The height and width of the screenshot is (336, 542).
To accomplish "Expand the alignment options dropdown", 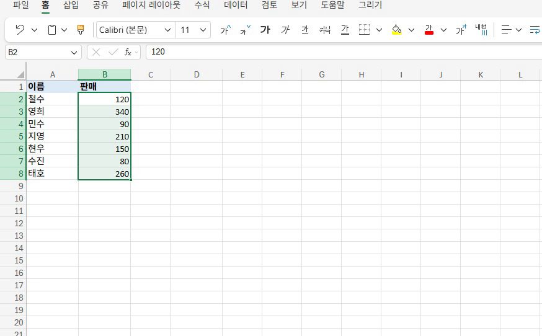I will click(518, 30).
